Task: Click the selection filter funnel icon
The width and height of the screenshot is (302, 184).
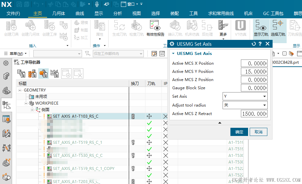Action: (88, 53)
